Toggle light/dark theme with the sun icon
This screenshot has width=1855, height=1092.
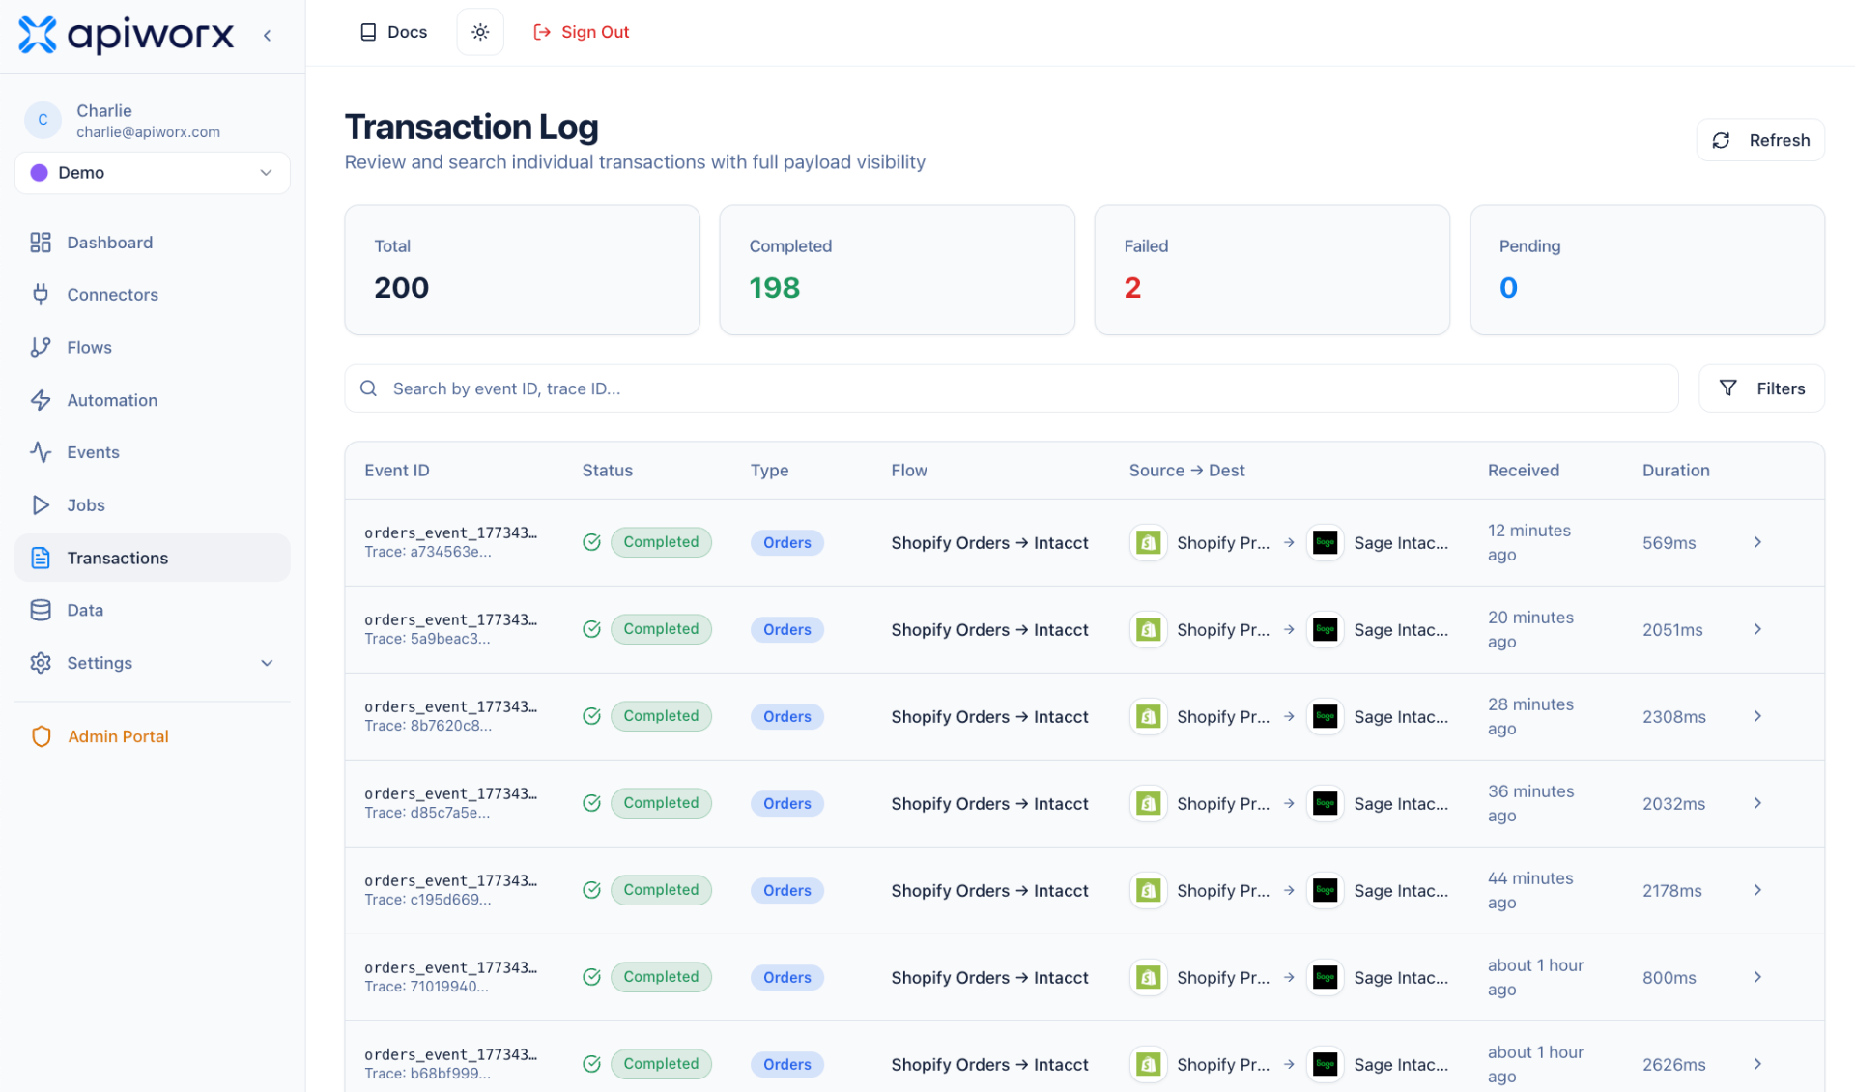click(x=480, y=31)
